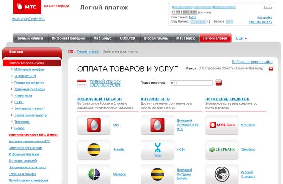
Task: Select the Легкий платеж tab
Action: (x=215, y=38)
